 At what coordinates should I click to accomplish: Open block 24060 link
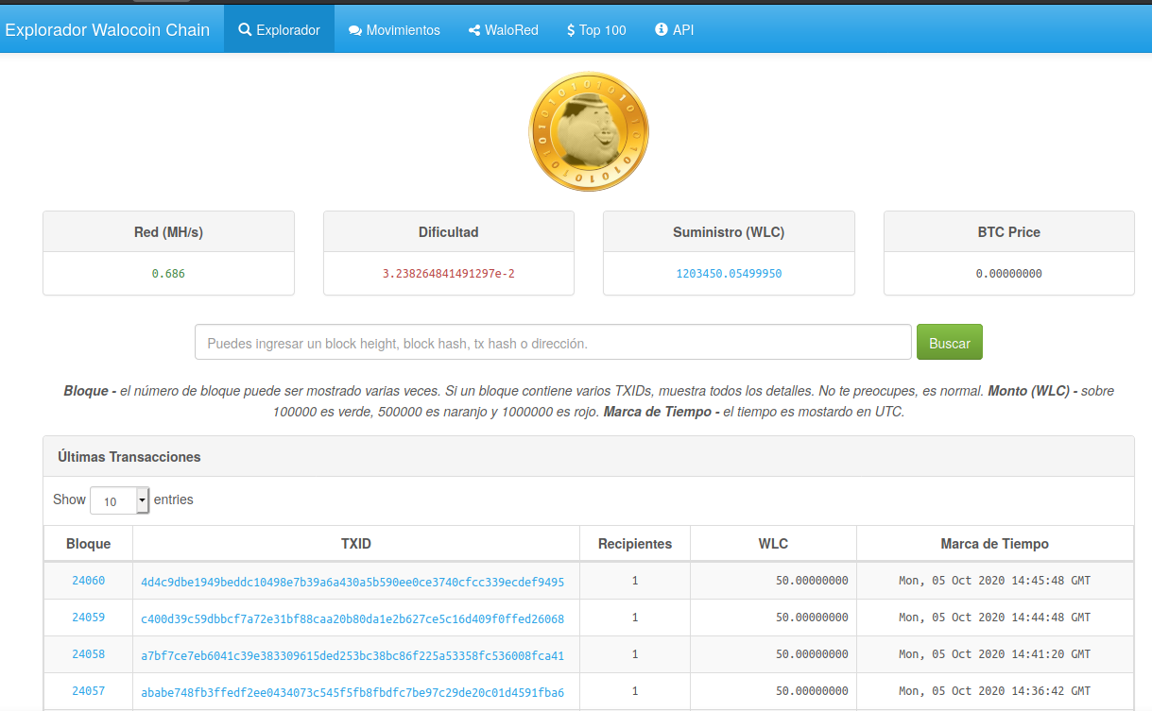pos(89,581)
